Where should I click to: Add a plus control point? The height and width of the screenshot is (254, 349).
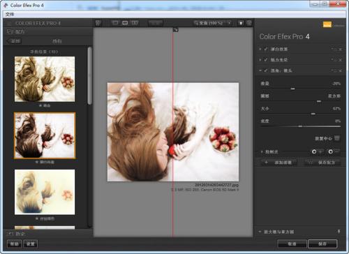pyautogui.click(x=317, y=151)
